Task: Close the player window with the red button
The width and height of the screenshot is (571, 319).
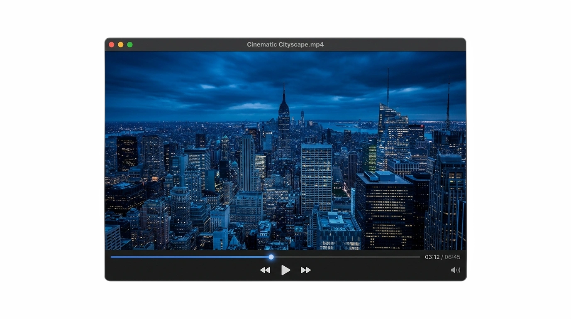Action: 112,44
